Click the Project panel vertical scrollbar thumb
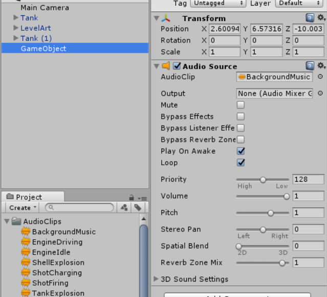The height and width of the screenshot is (297, 327). click(144, 261)
